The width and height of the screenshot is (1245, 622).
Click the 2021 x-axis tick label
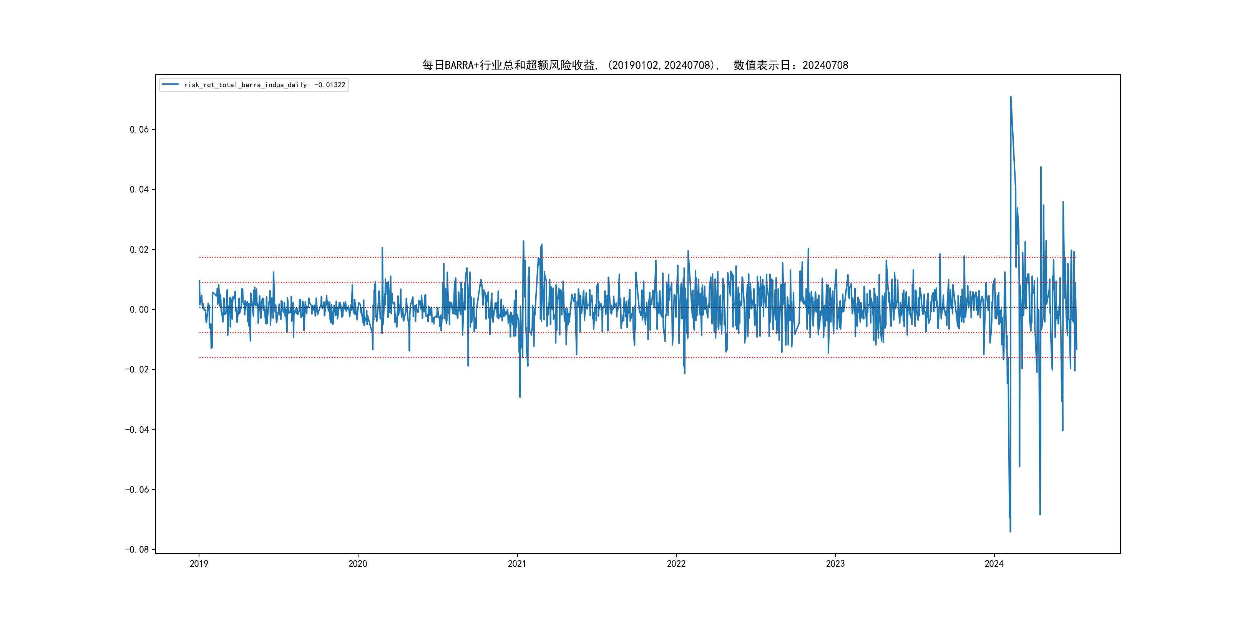pyautogui.click(x=517, y=564)
